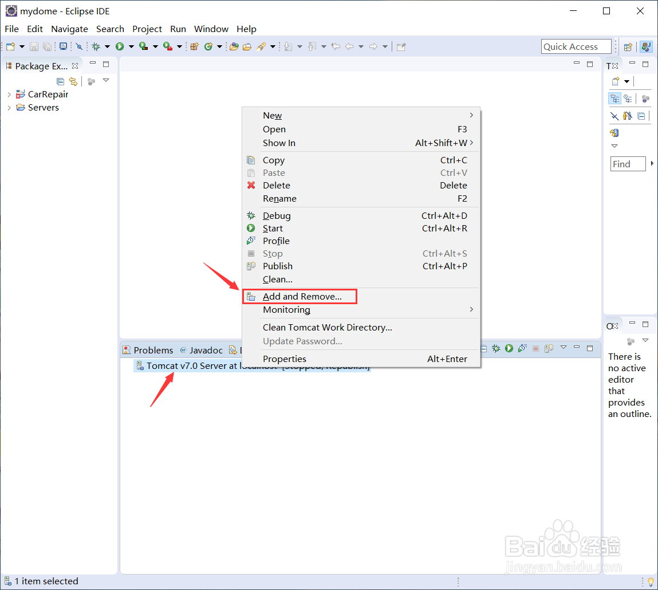Open the Debug dropdown arrow in main toolbar
Image resolution: width=658 pixels, height=590 pixels.
coord(107,46)
